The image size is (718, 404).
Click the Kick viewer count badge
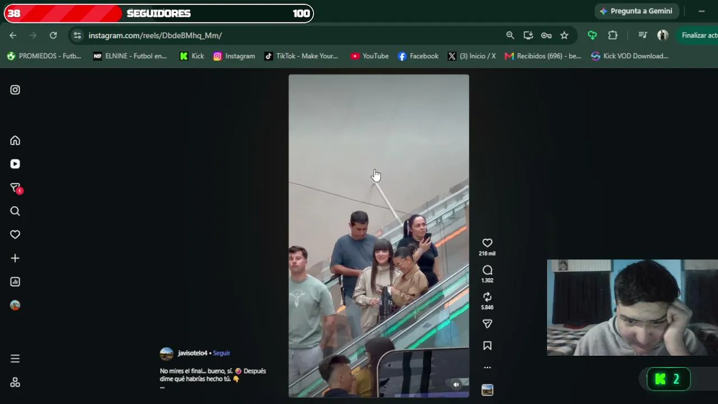pos(668,379)
